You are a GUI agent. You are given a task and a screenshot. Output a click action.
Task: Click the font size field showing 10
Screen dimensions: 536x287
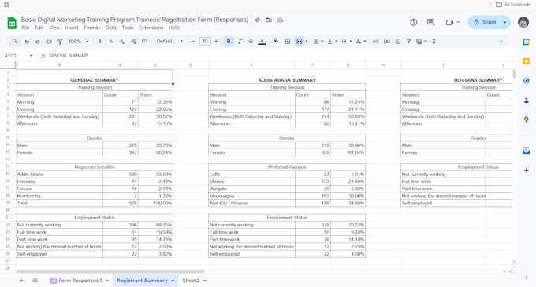coord(205,41)
